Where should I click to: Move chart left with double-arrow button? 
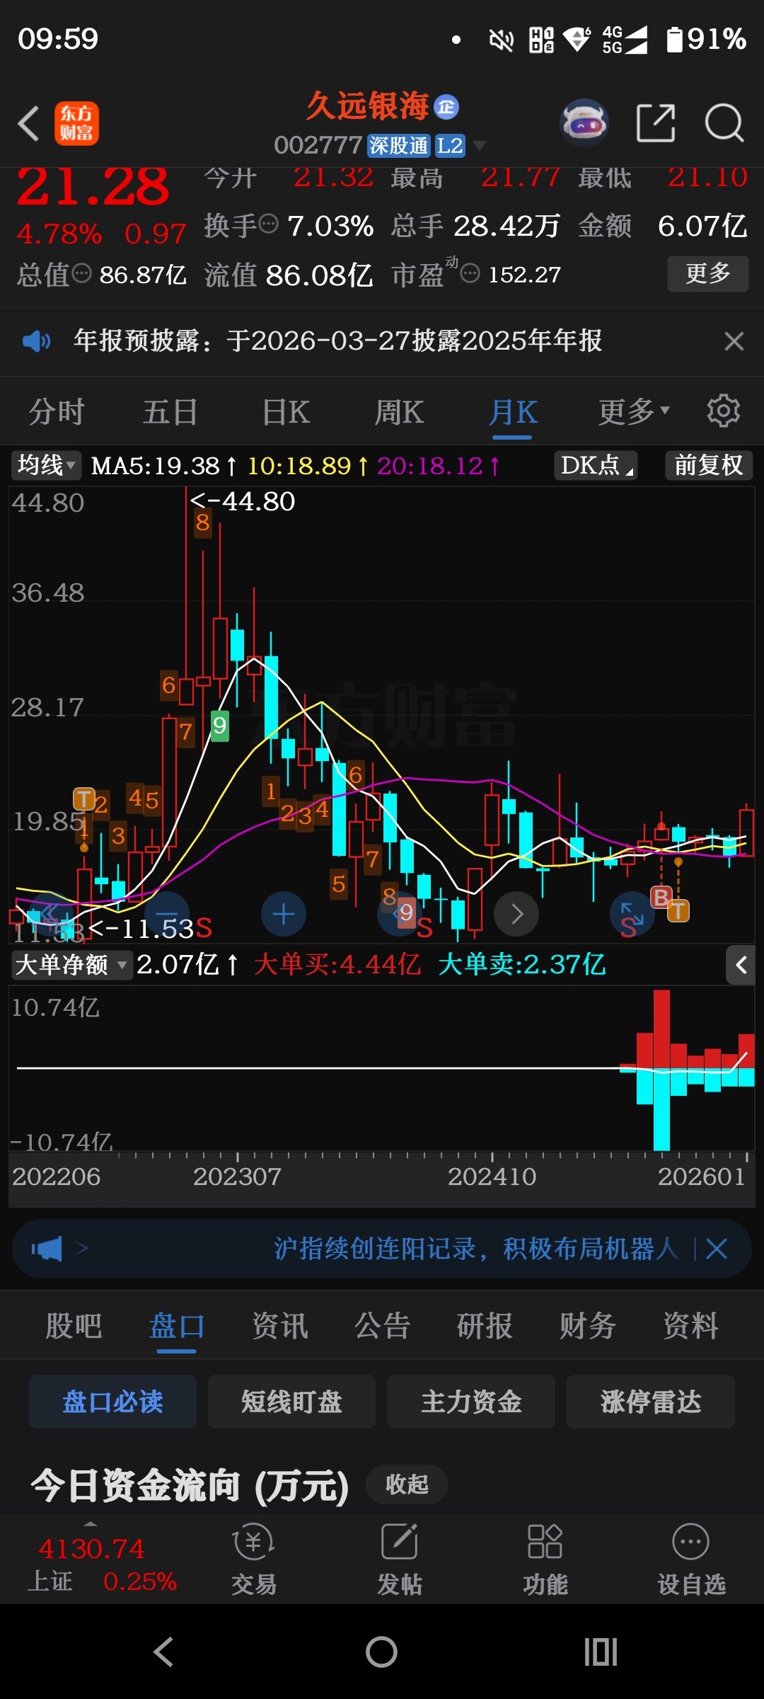tap(50, 914)
